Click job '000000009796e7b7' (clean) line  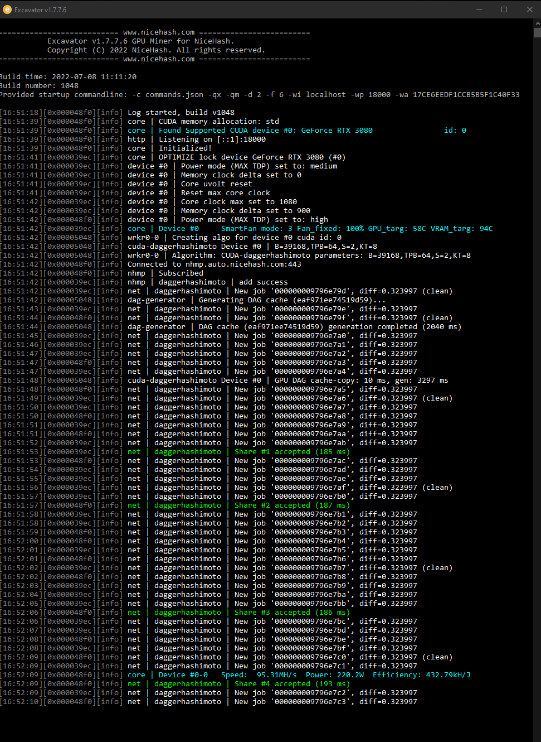point(226,568)
